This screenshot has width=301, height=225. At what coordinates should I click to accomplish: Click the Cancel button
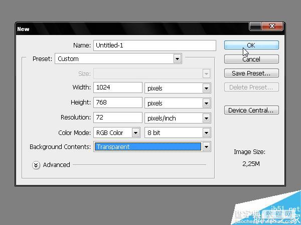click(251, 59)
